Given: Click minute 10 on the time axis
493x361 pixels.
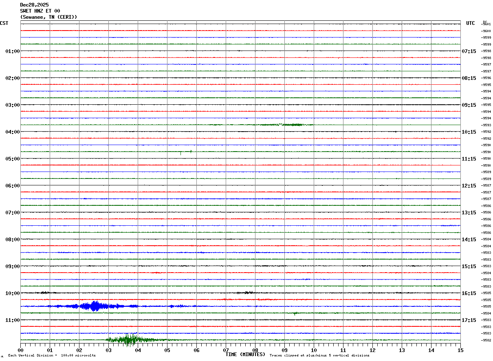Looking at the screenshot, I should point(314,350).
